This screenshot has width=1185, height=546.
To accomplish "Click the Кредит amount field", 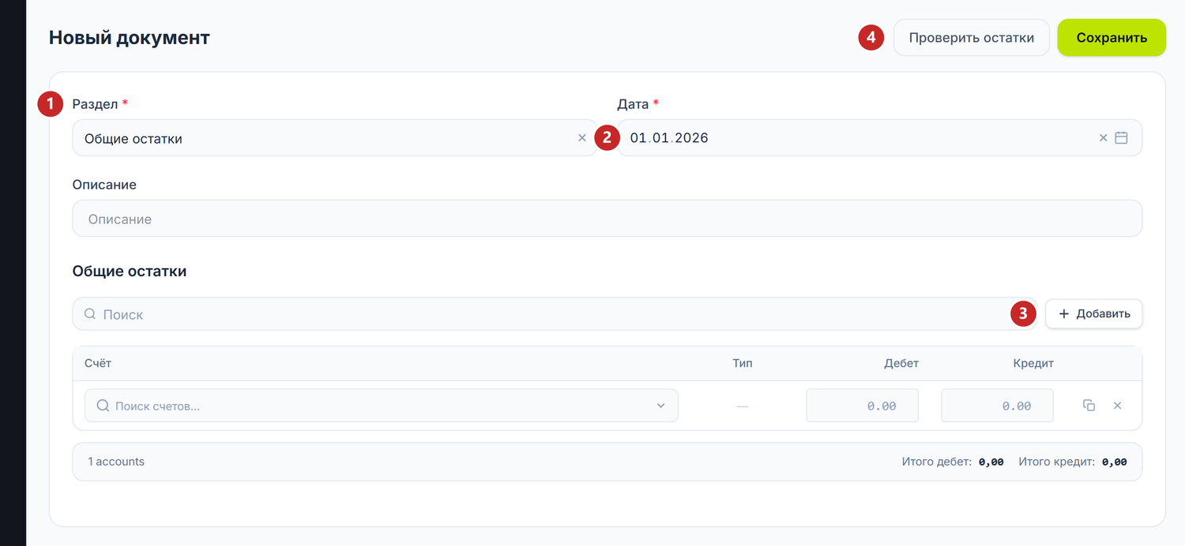I will point(998,406).
